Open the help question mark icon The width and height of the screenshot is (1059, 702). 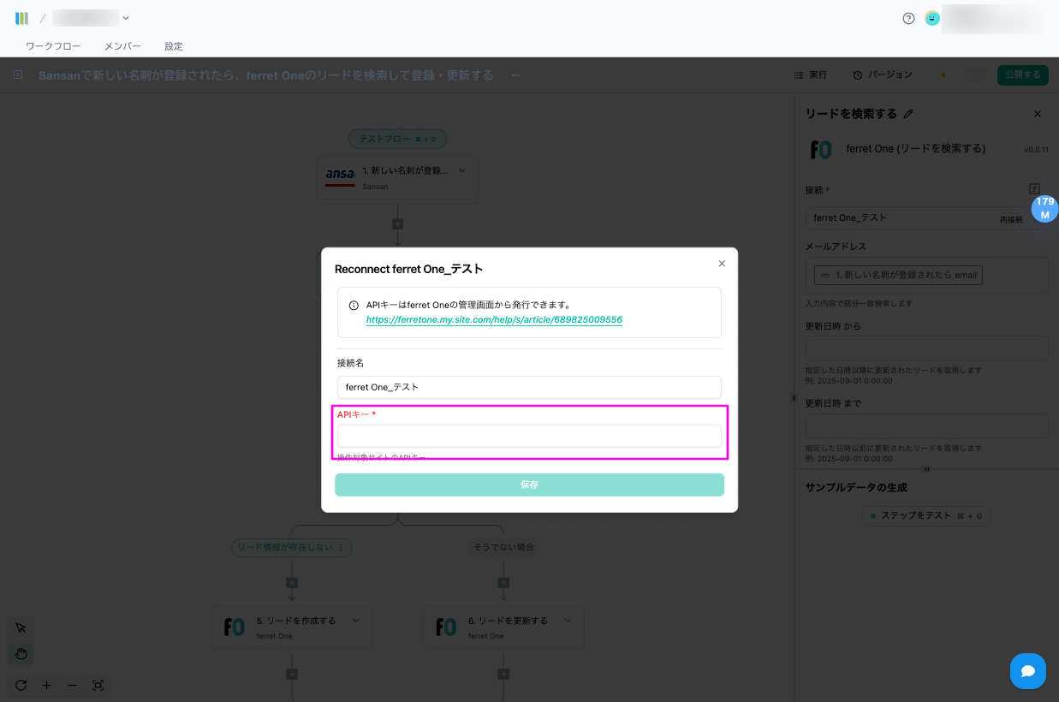point(908,18)
